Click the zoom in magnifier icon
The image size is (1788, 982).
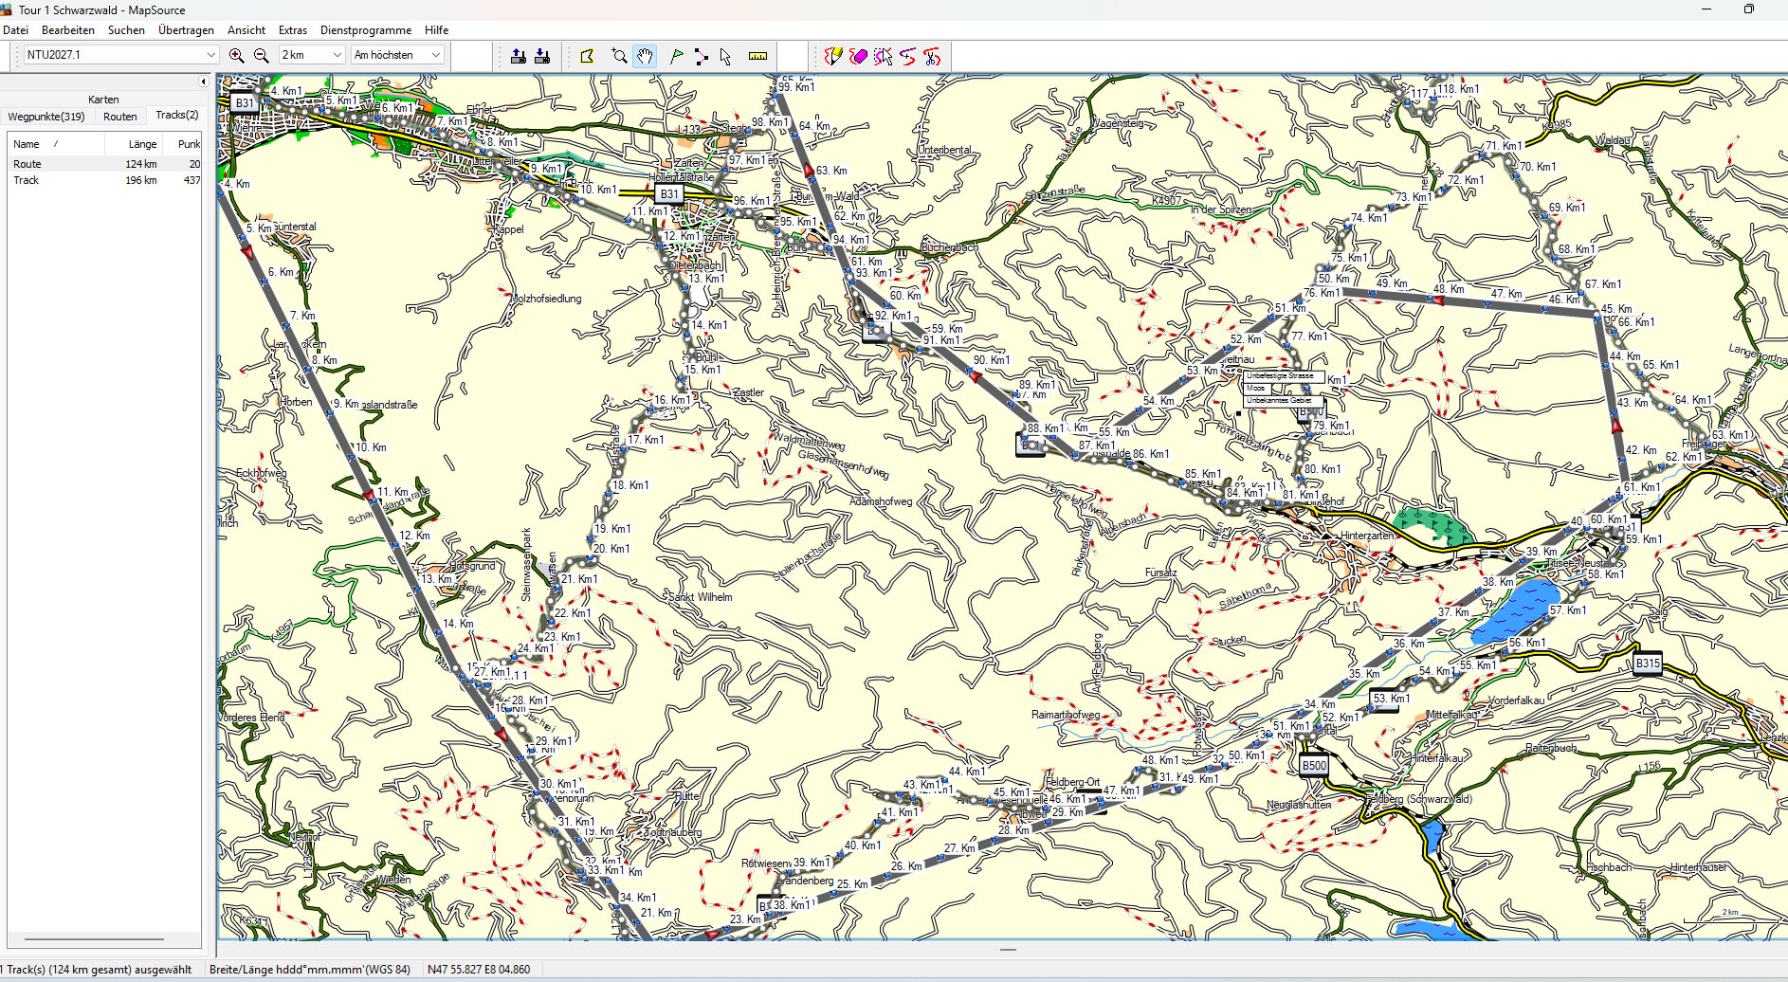tap(237, 56)
